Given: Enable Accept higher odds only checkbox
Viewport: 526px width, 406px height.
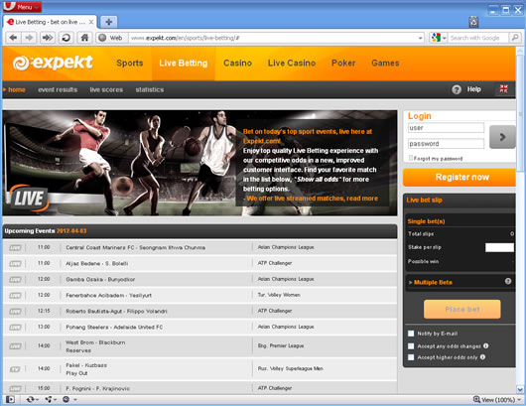Looking at the screenshot, I should click(411, 357).
